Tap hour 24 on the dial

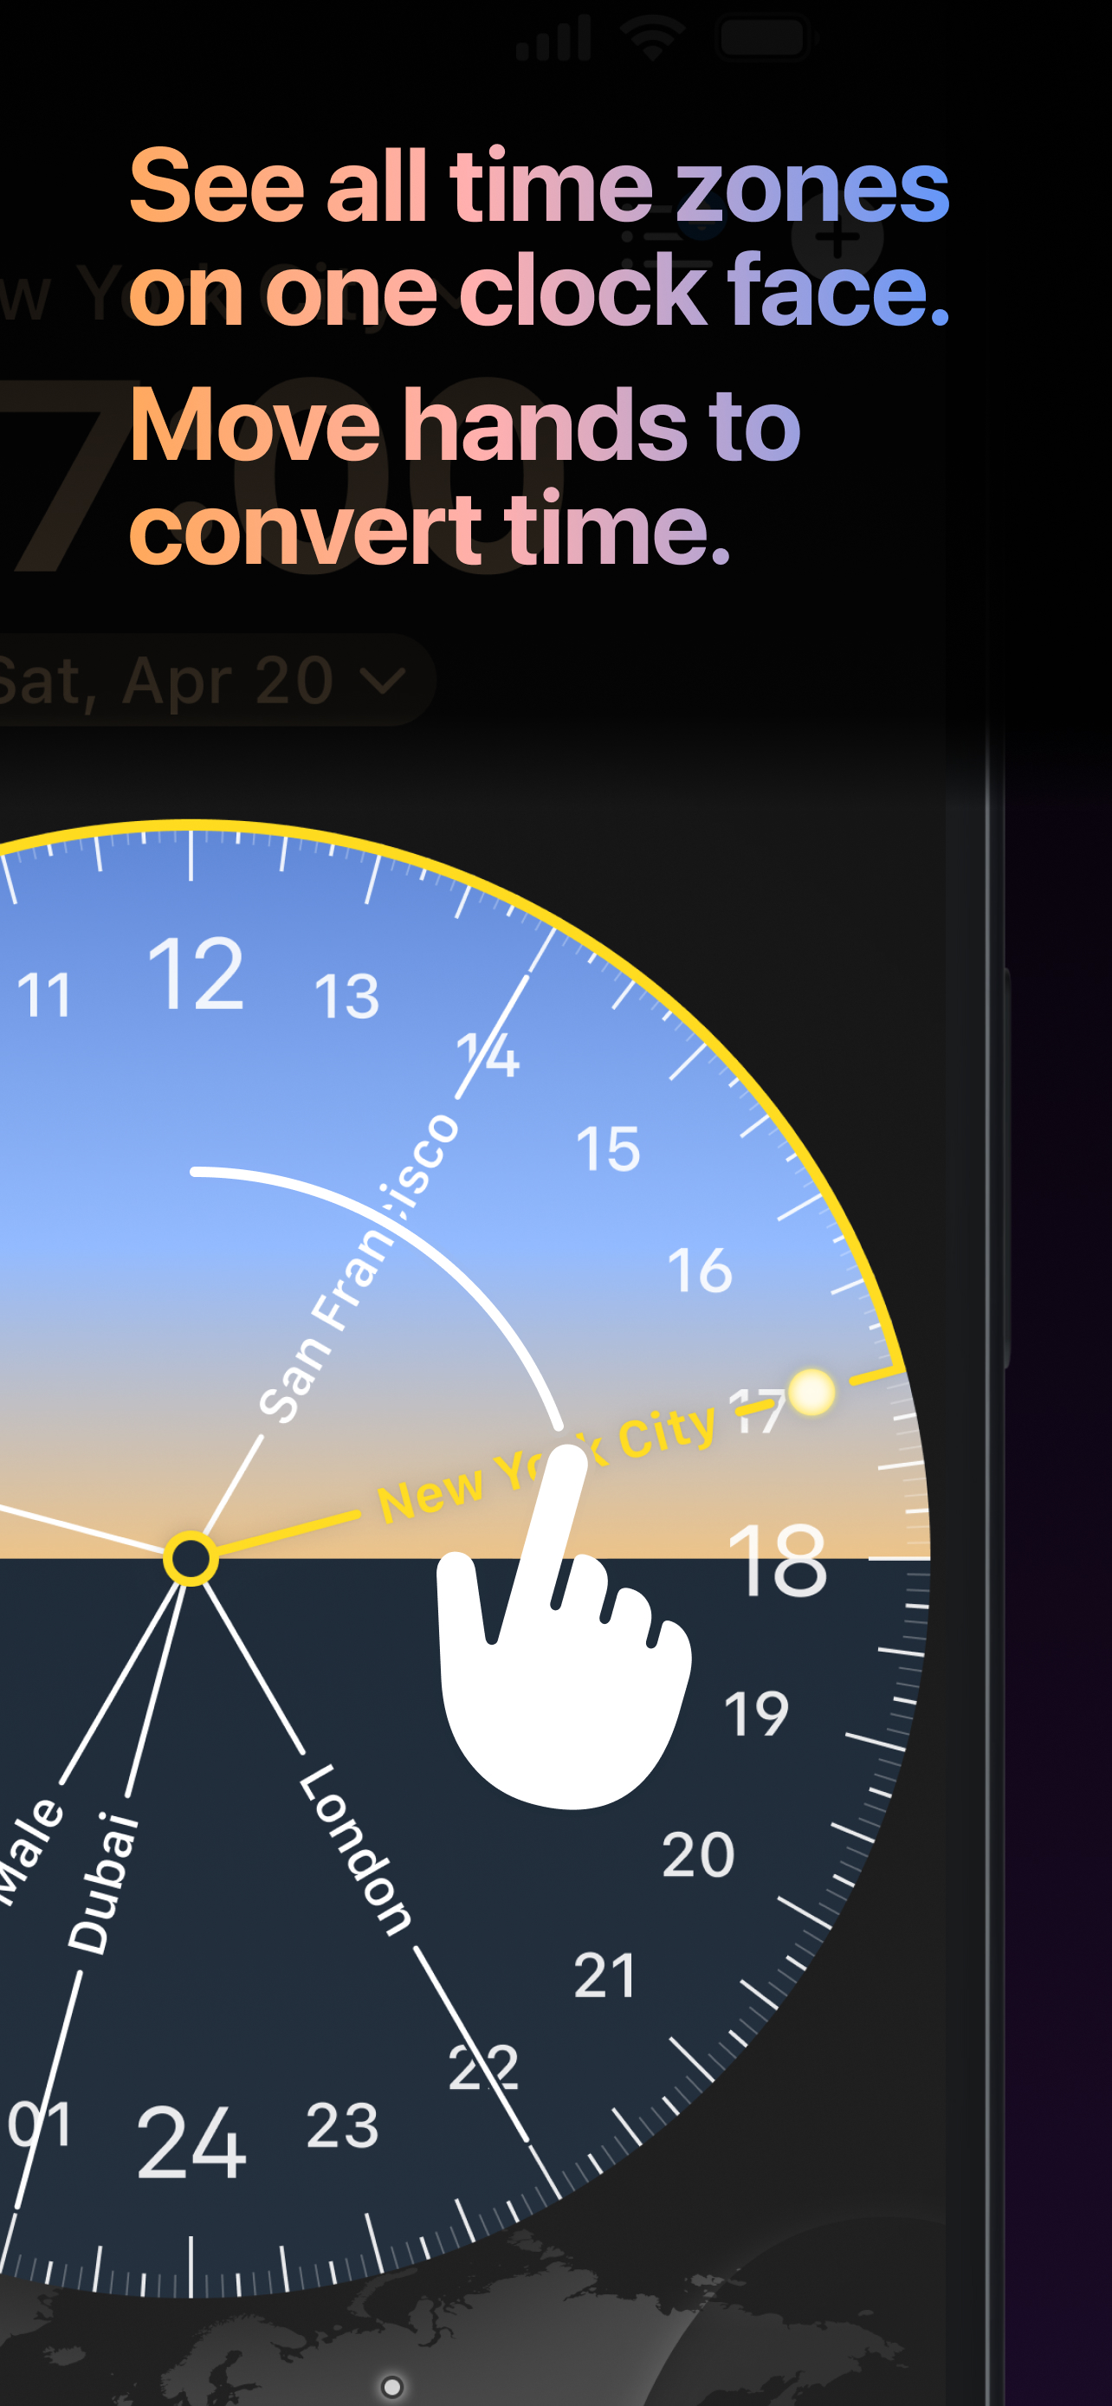point(191,2143)
